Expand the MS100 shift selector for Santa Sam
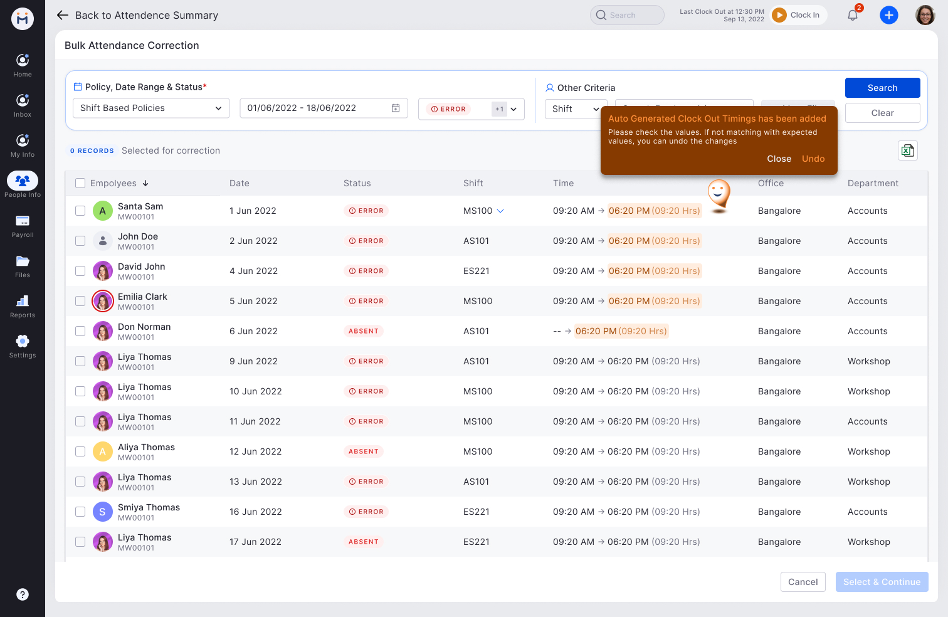Viewport: 948px width, 617px height. 500,211
